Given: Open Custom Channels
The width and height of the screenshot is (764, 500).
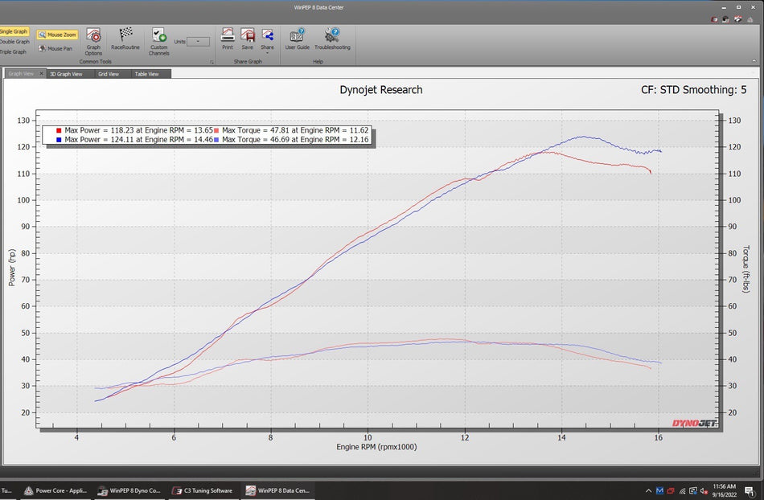Looking at the screenshot, I should (x=158, y=40).
